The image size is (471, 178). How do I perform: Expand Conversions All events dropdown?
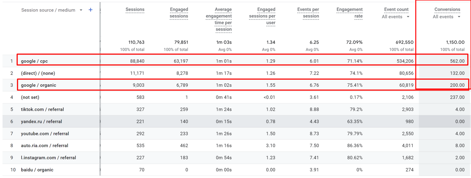459,17
